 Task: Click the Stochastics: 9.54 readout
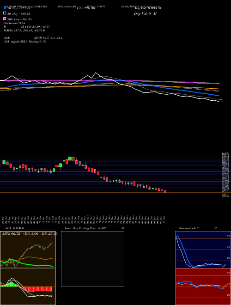point(14,23)
